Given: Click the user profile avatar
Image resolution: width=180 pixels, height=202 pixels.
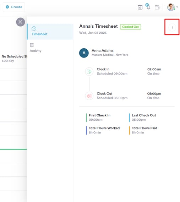Looking at the screenshot, I should (171, 7).
